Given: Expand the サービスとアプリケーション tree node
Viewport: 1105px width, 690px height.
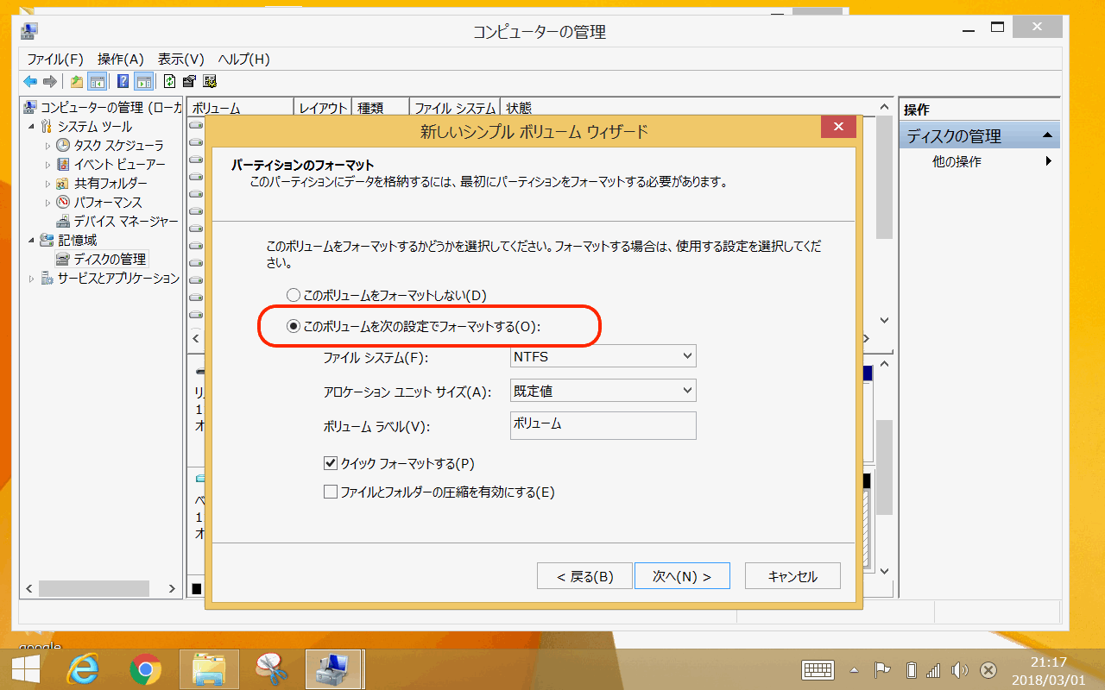Looking at the screenshot, I should click(x=32, y=279).
